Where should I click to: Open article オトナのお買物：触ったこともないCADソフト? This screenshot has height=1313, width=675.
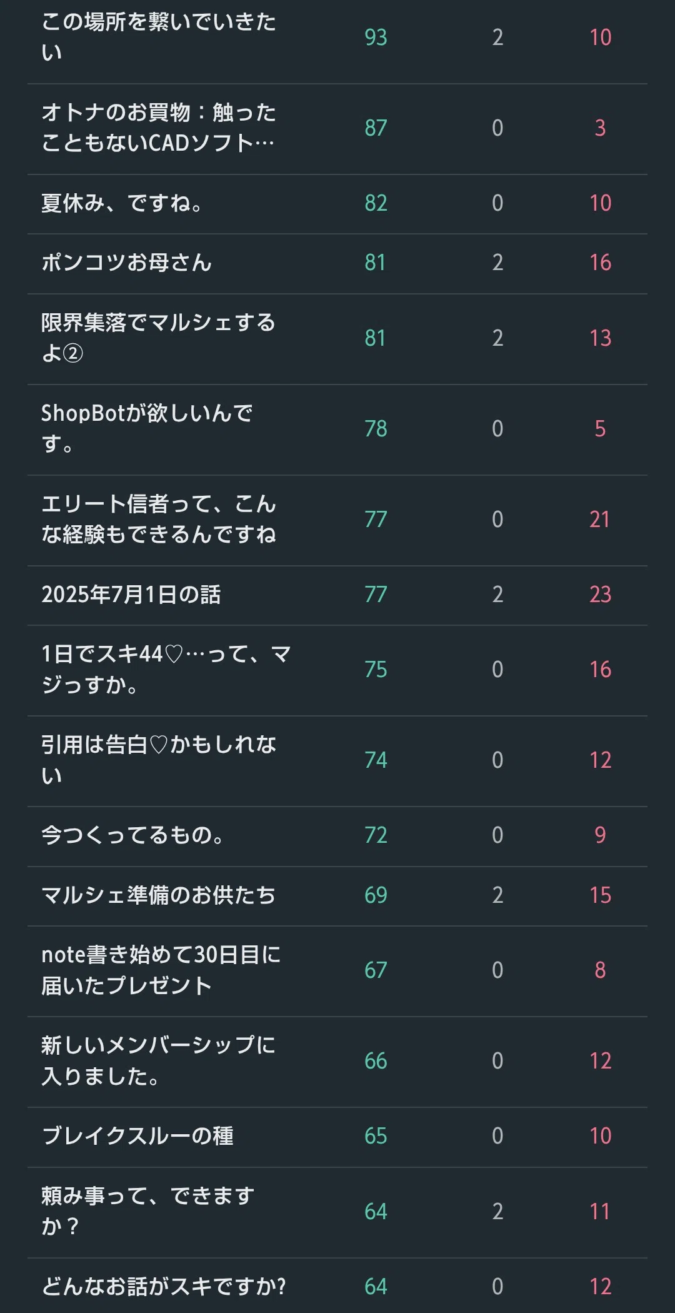[159, 128]
